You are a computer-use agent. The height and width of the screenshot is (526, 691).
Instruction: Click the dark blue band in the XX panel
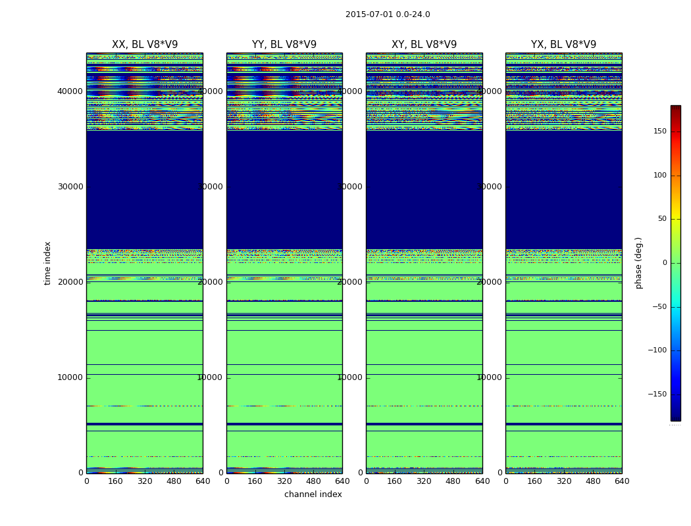tap(145, 191)
